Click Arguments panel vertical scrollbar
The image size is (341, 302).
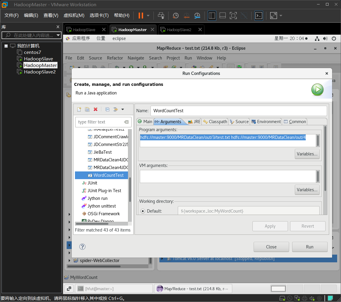pyautogui.click(x=325, y=159)
